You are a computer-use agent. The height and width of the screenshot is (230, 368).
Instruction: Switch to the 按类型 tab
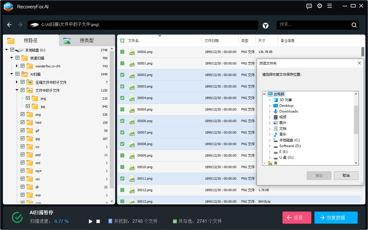click(x=86, y=40)
